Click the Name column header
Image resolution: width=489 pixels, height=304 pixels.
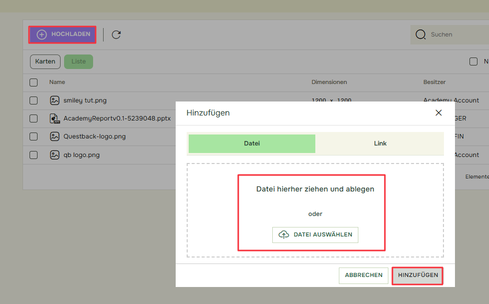pyautogui.click(x=57, y=82)
